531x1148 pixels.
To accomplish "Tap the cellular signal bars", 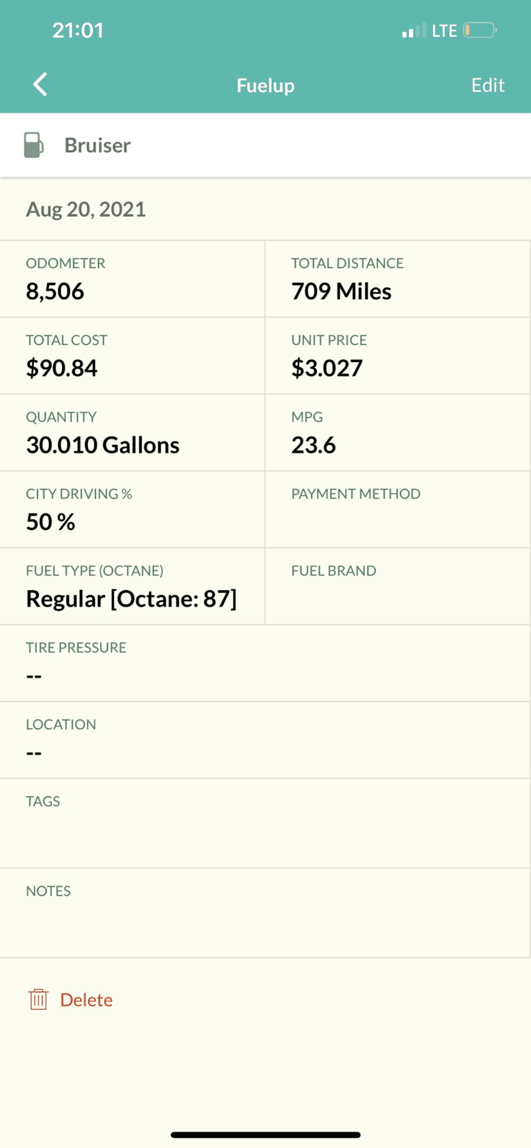I will pyautogui.click(x=414, y=31).
